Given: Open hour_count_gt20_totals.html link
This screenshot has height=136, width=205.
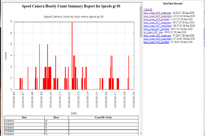Looking at the screenshot, I should coord(157,39).
